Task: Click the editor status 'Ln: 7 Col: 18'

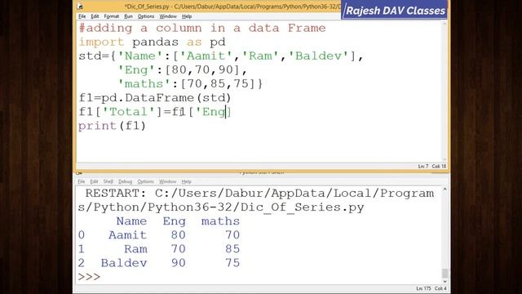Action: 432,166
